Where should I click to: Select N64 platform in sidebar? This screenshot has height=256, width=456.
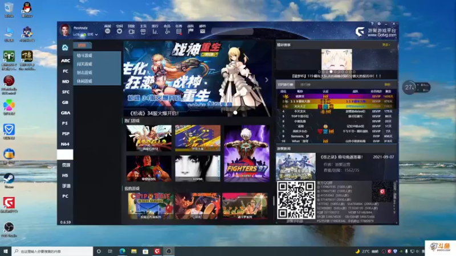(x=66, y=144)
